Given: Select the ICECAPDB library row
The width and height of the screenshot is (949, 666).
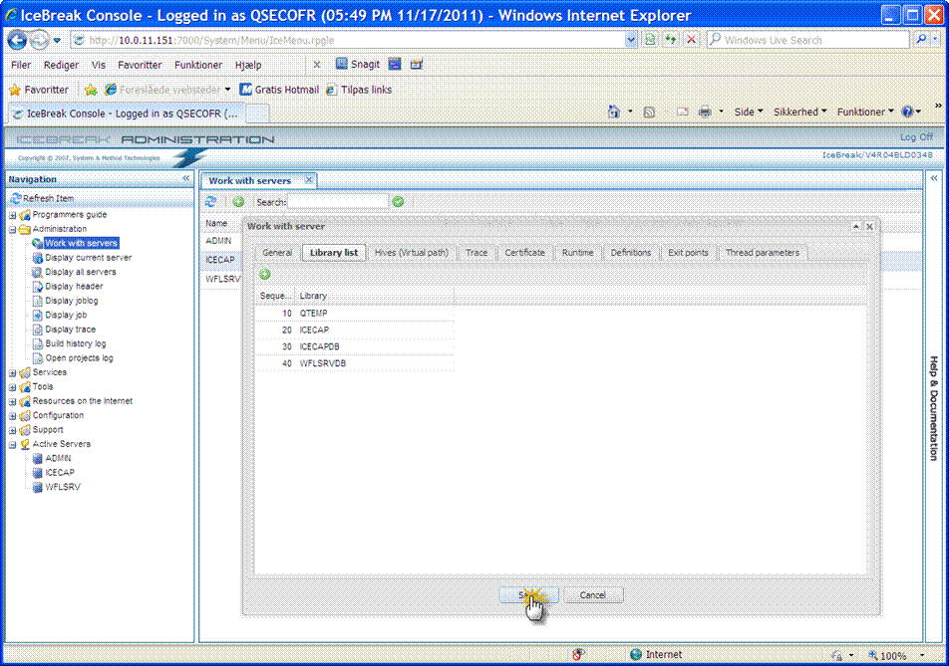Looking at the screenshot, I should pyautogui.click(x=355, y=346).
